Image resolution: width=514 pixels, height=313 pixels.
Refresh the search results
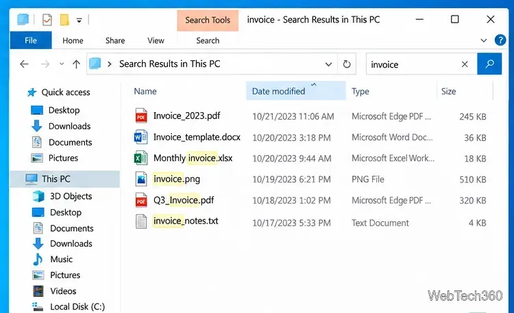[347, 64]
